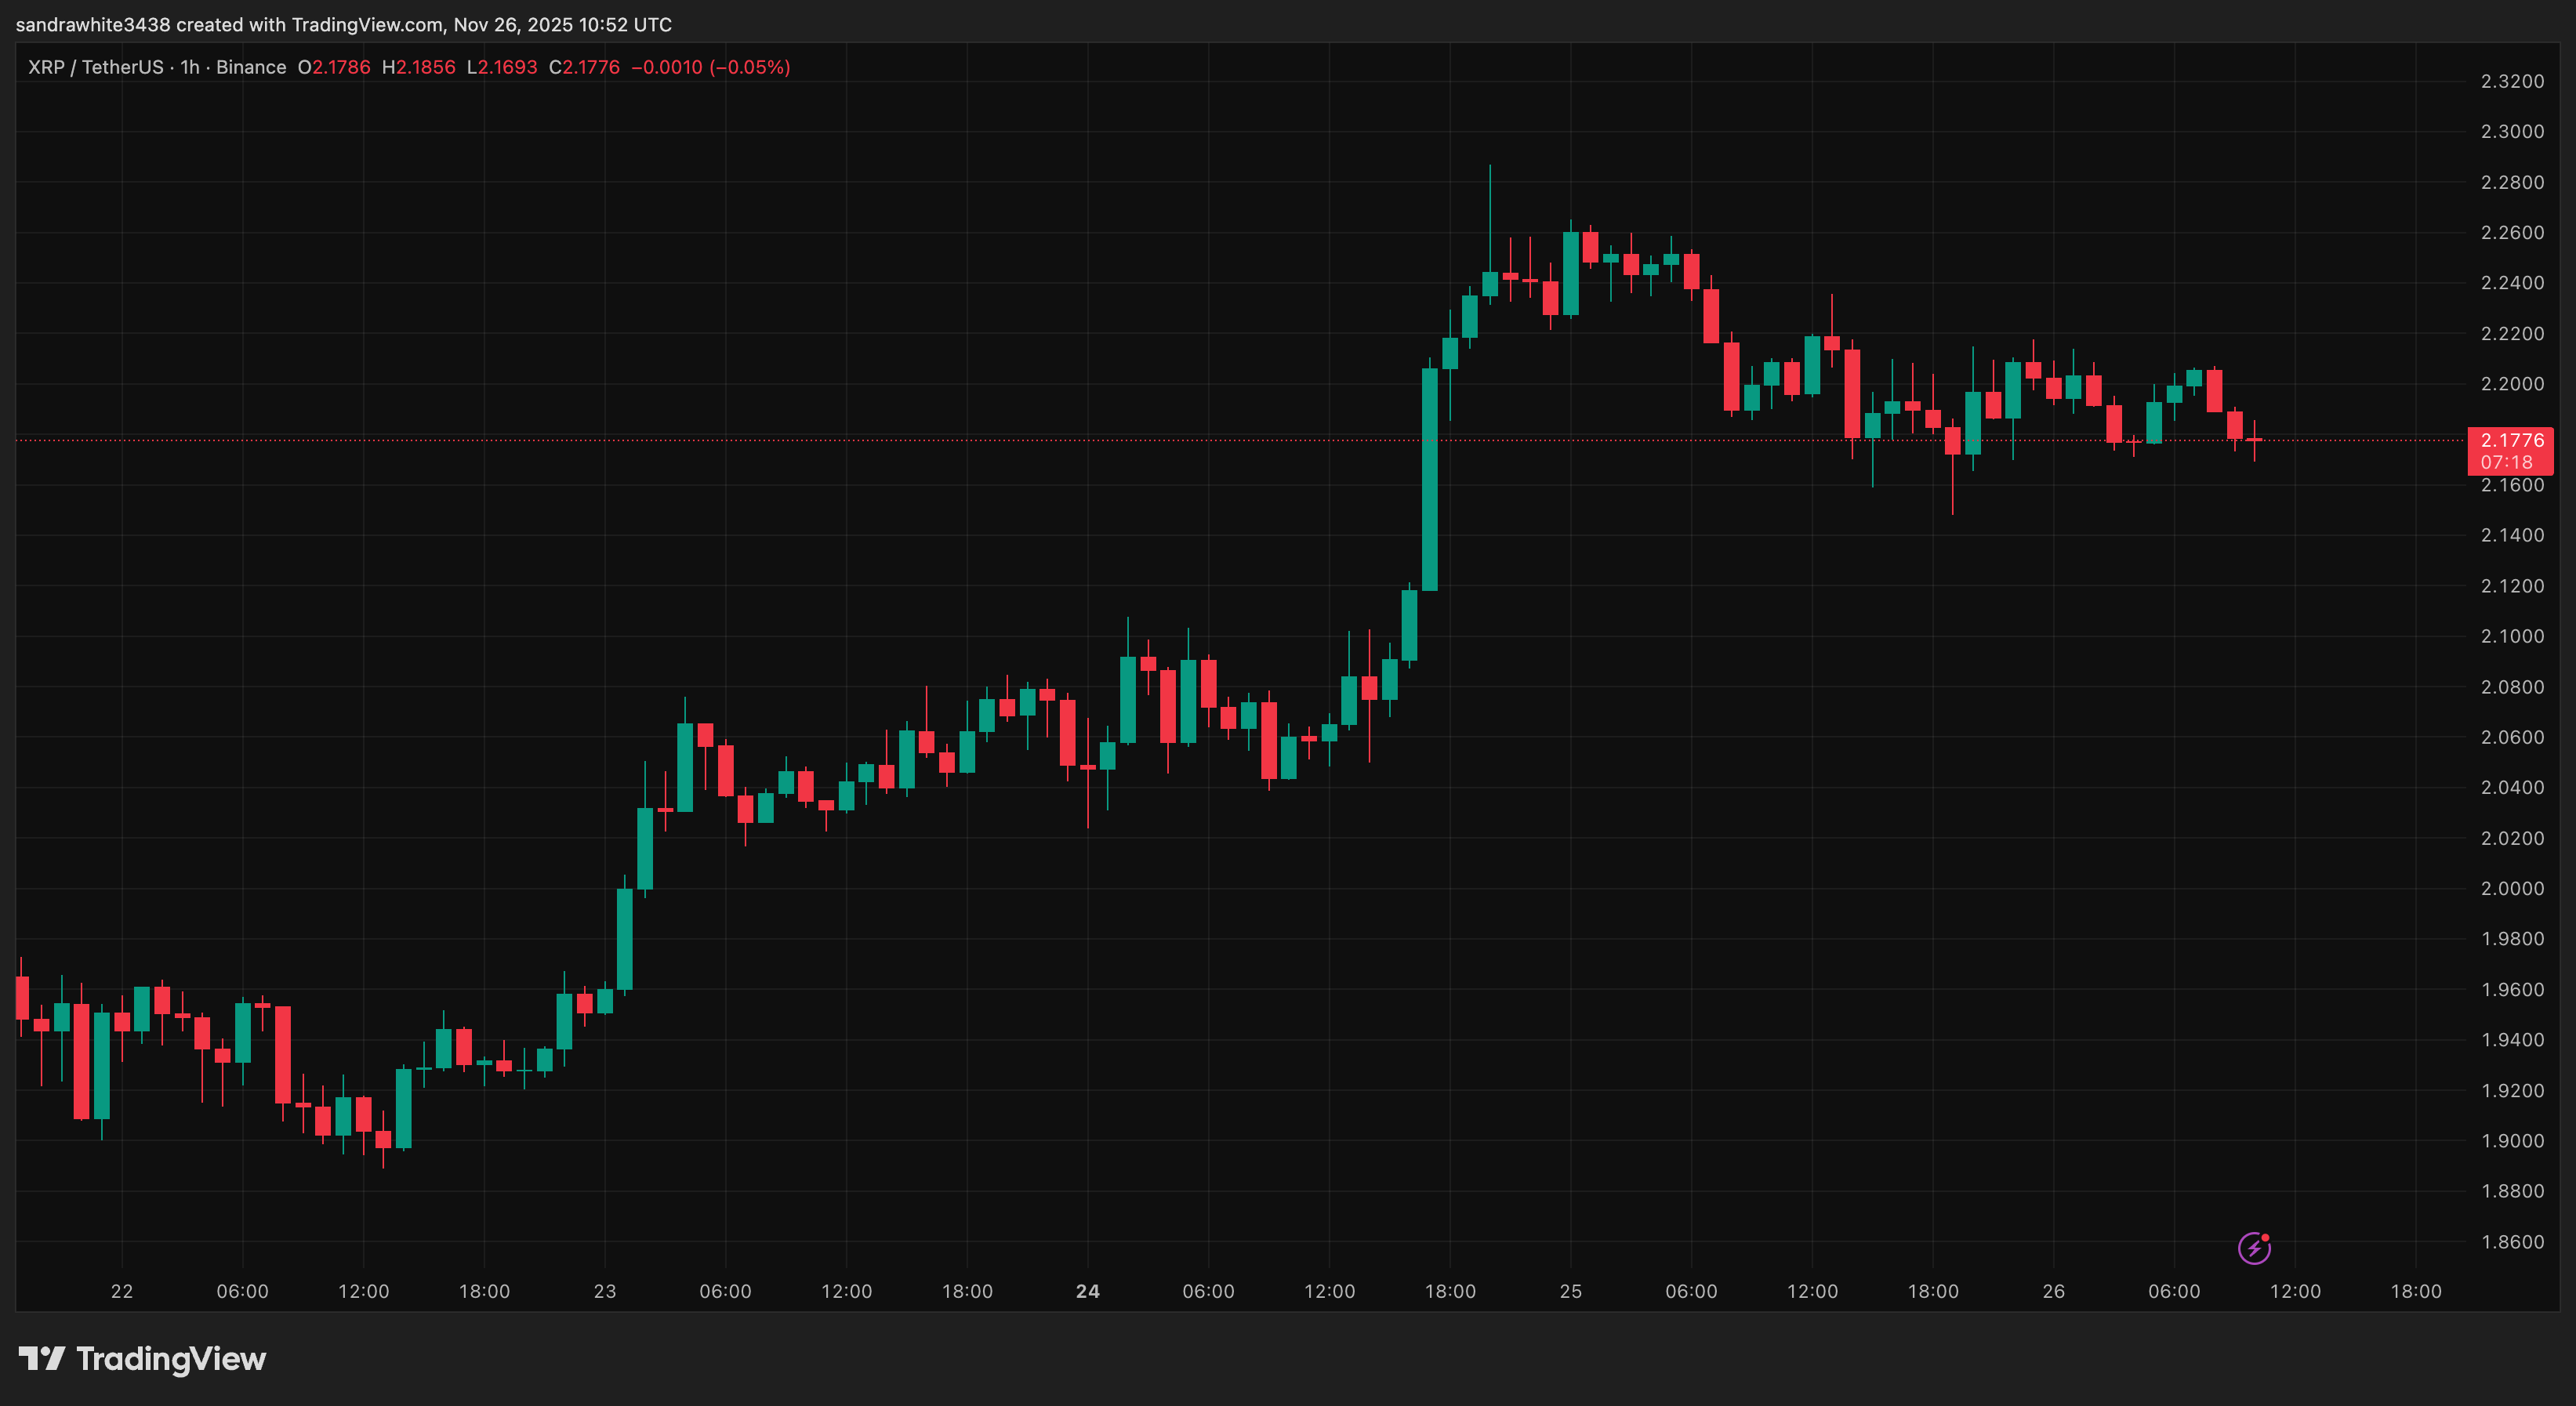Viewport: 2576px width, 1406px height.
Task: Click the TradingView logo
Action: [140, 1359]
